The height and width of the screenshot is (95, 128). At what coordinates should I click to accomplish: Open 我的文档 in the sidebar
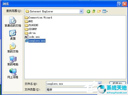coord(13,48)
